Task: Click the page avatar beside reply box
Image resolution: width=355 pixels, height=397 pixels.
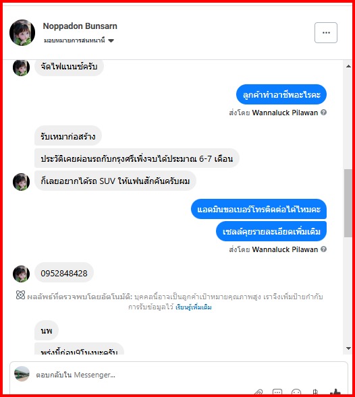Action: click(22, 373)
